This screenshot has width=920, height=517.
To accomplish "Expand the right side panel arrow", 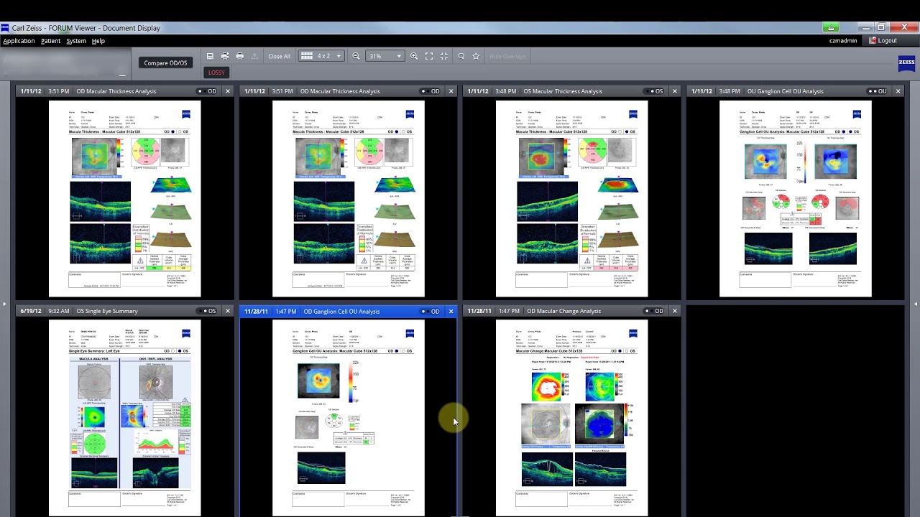I will pyautogui.click(x=916, y=304).
